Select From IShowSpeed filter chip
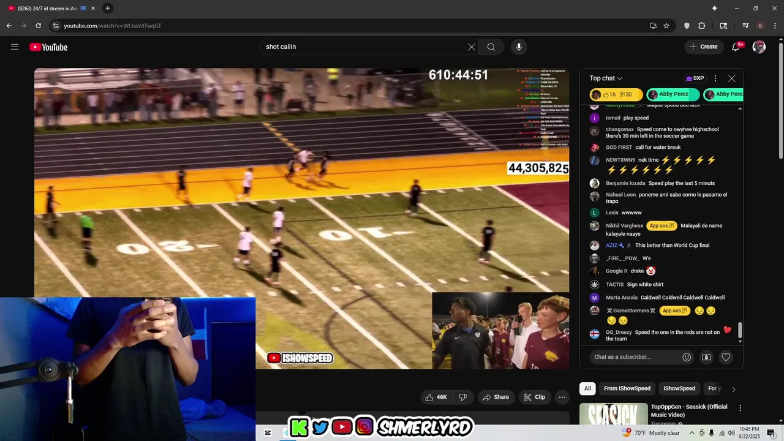The image size is (784, 441). pyautogui.click(x=627, y=388)
